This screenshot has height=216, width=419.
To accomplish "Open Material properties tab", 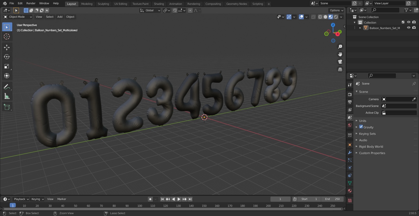I will (x=350, y=191).
